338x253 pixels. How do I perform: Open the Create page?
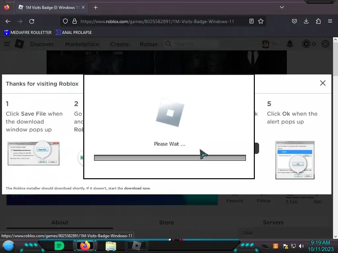119,44
